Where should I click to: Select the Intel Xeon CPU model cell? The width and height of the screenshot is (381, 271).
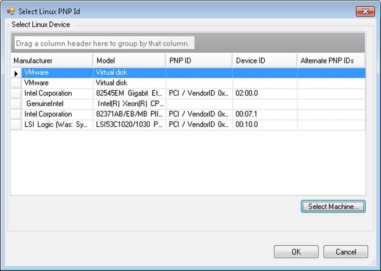[129, 104]
